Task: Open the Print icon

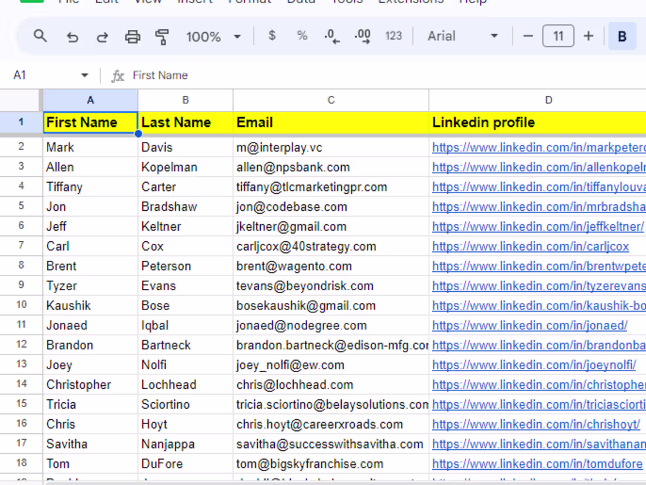Action: click(x=133, y=36)
